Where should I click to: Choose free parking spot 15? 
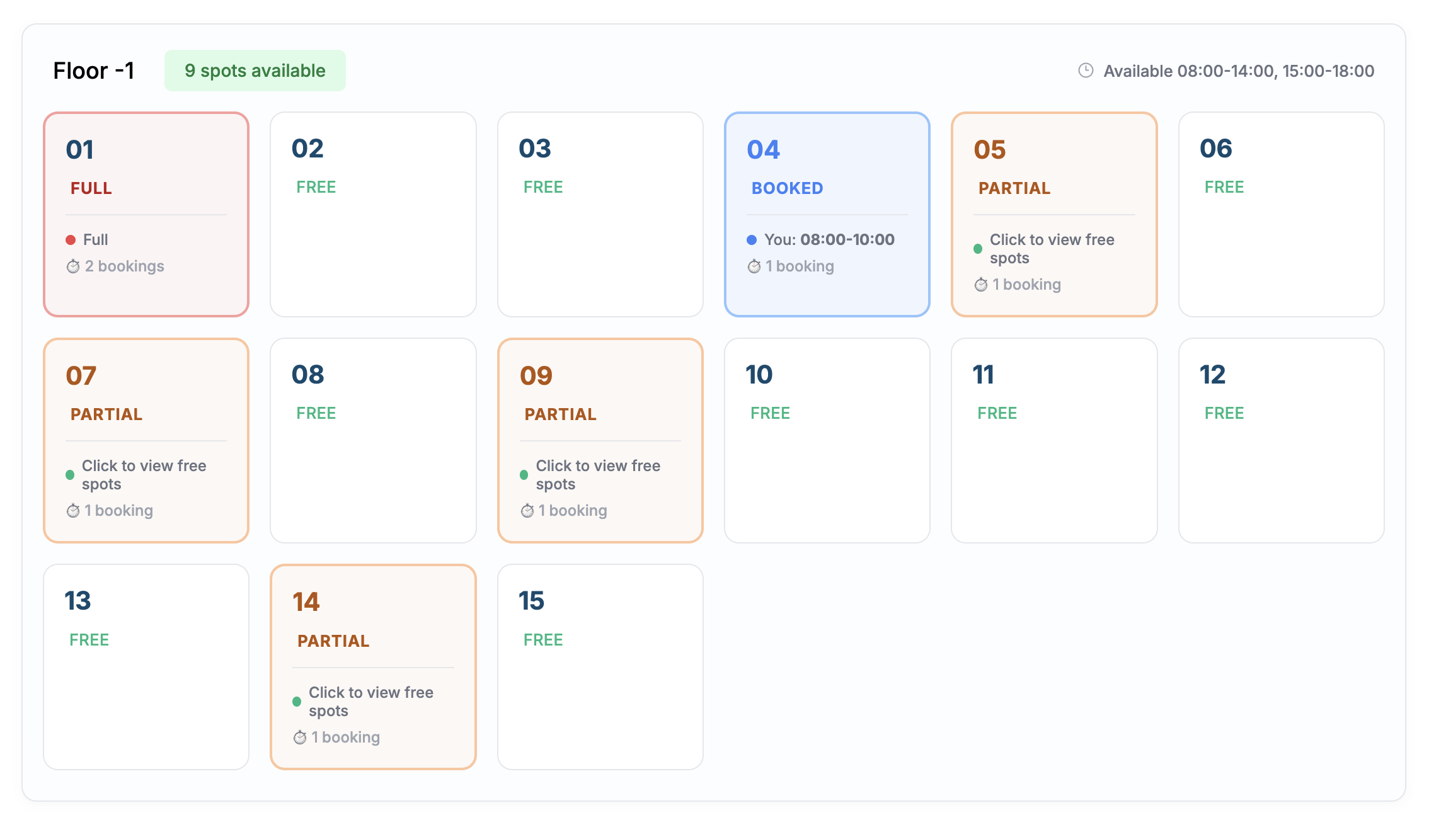[600, 666]
